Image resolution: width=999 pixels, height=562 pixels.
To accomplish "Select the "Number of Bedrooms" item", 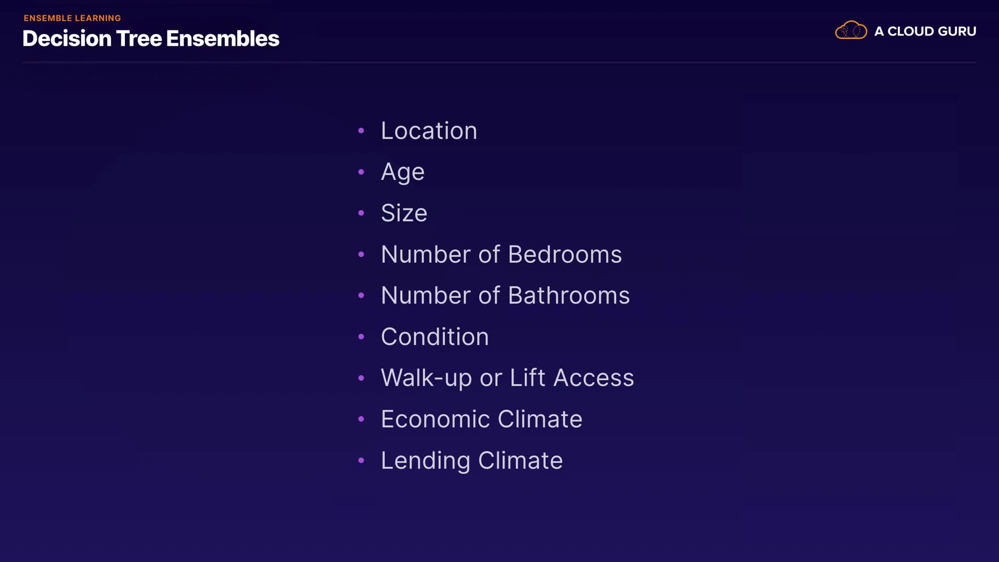I will coord(501,254).
